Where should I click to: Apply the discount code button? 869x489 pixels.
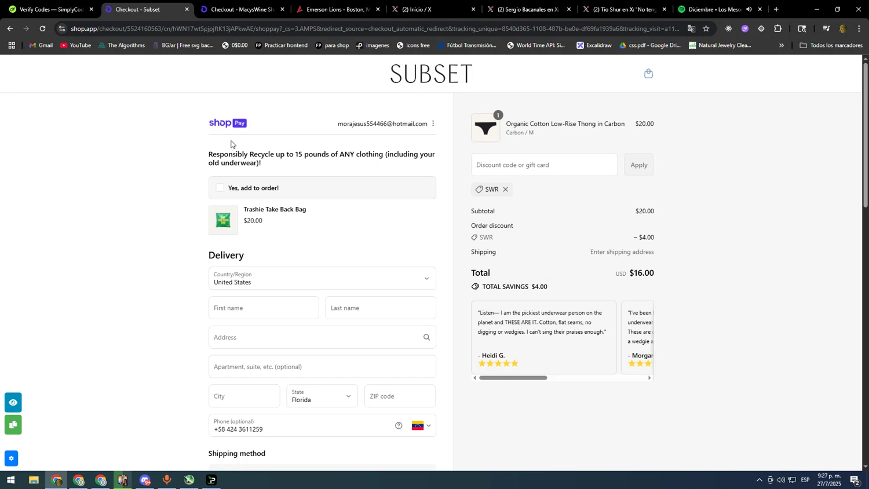[639, 165]
